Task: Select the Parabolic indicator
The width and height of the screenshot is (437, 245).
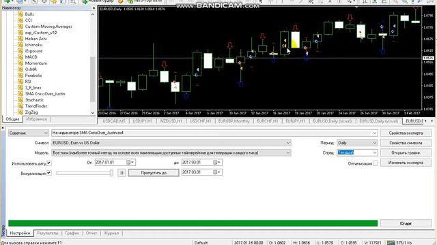Action: (33, 76)
